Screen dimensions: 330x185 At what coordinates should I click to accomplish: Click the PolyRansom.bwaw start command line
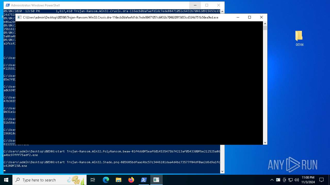coord(112,153)
